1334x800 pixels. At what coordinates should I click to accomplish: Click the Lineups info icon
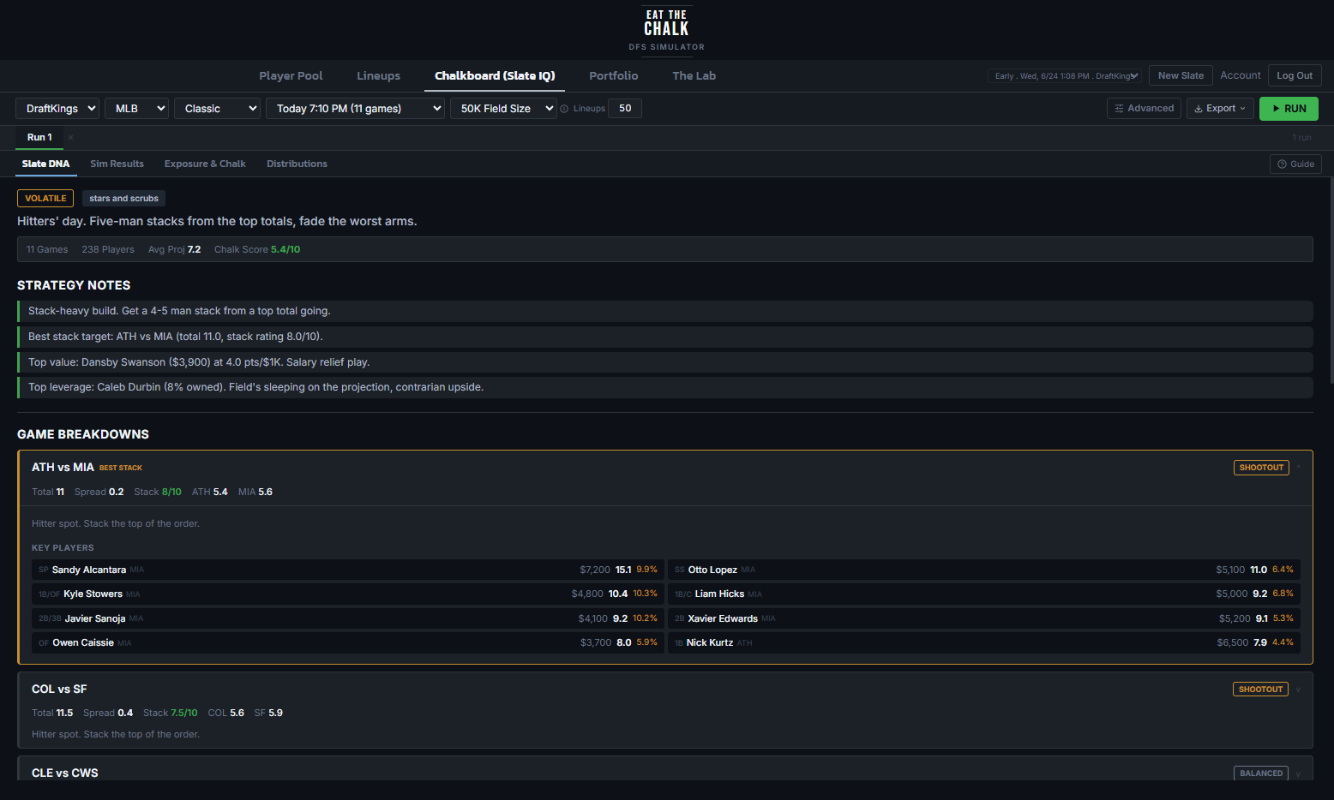pos(564,109)
